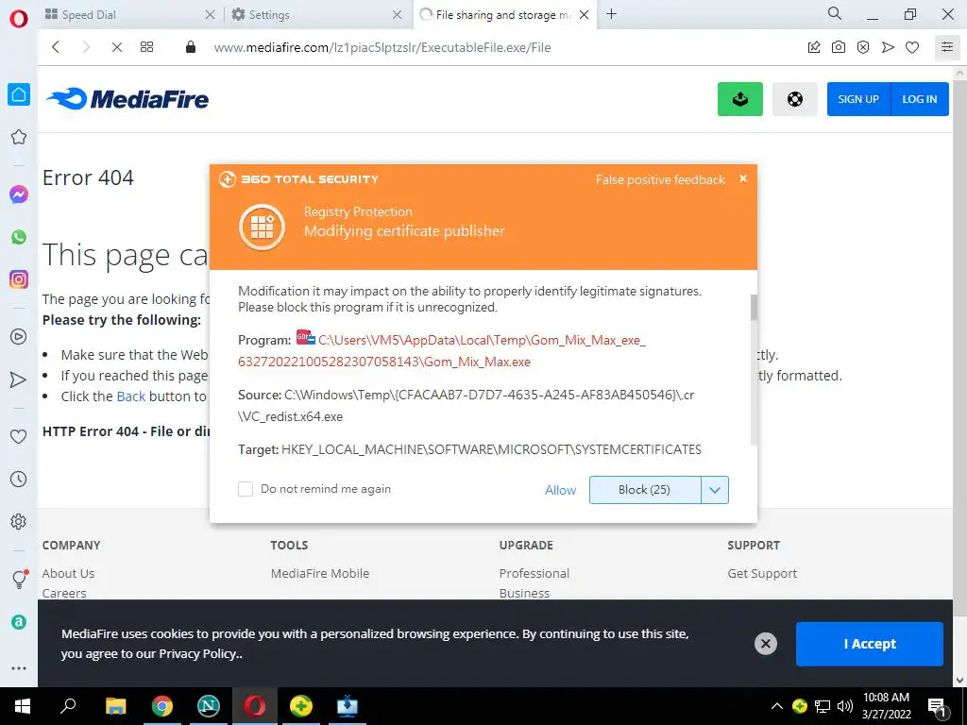Check 'Do not remind me again'
Screen dimensions: 967x725
click(246, 489)
